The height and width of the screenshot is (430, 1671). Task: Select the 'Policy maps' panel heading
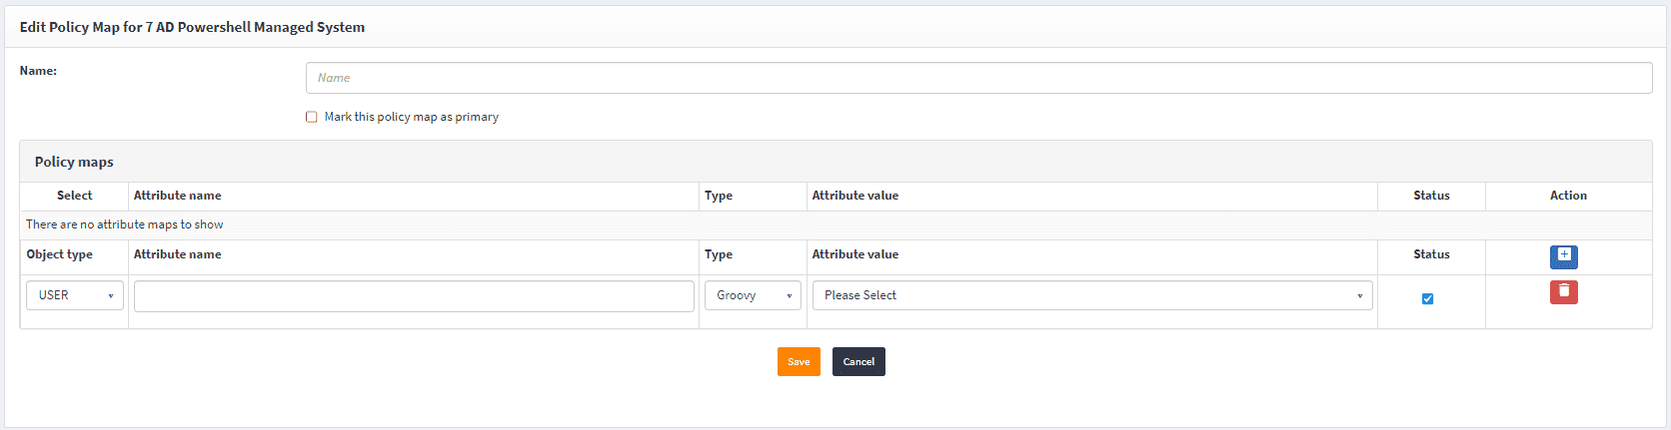point(74,162)
